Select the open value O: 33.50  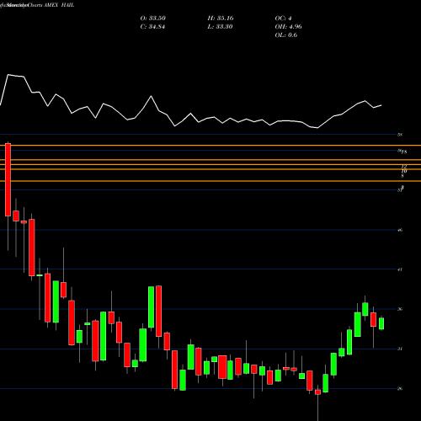[x=152, y=19]
